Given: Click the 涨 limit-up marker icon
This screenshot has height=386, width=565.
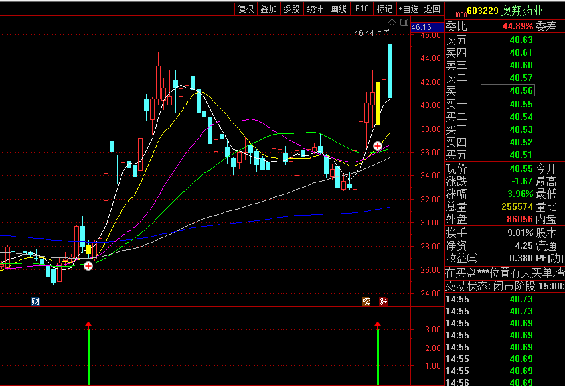Looking at the screenshot, I should pyautogui.click(x=383, y=301).
